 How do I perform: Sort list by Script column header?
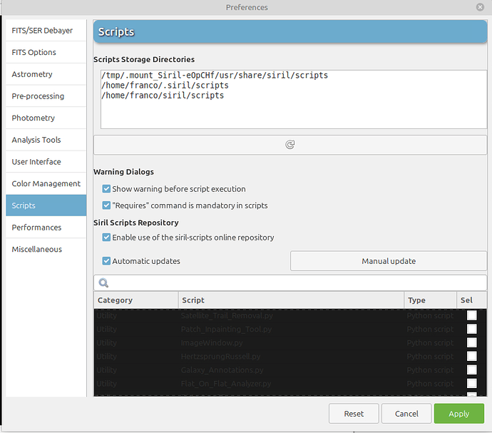coord(290,300)
